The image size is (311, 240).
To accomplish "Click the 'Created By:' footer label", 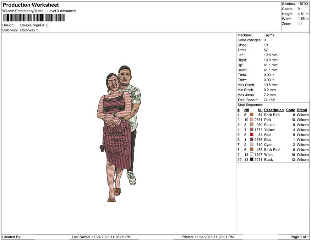I will [12, 237].
